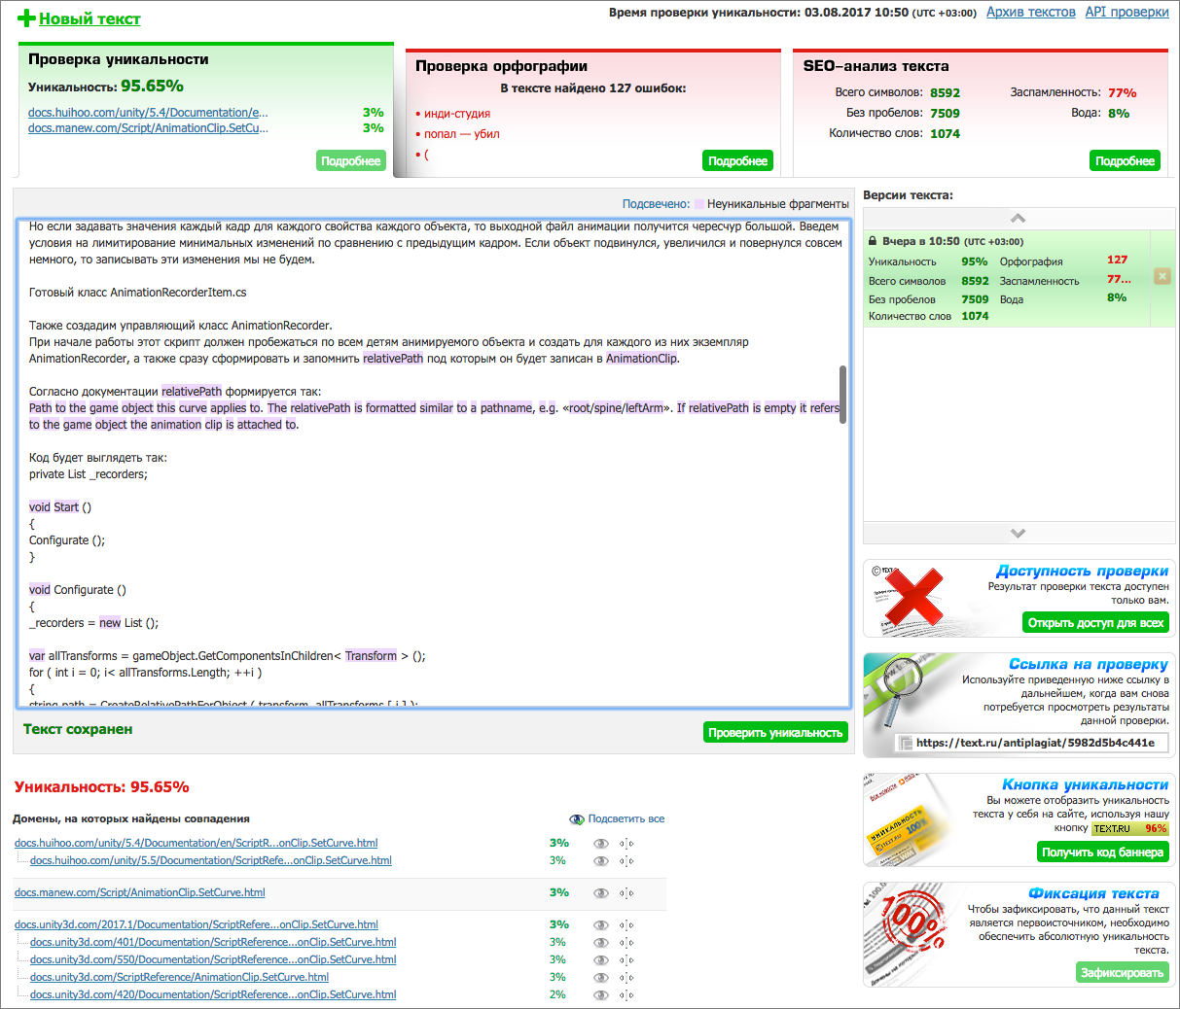Viewport: 1180px width, 1009px height.
Task: Click Получить код баннера button
Action: pyautogui.click(x=1102, y=852)
